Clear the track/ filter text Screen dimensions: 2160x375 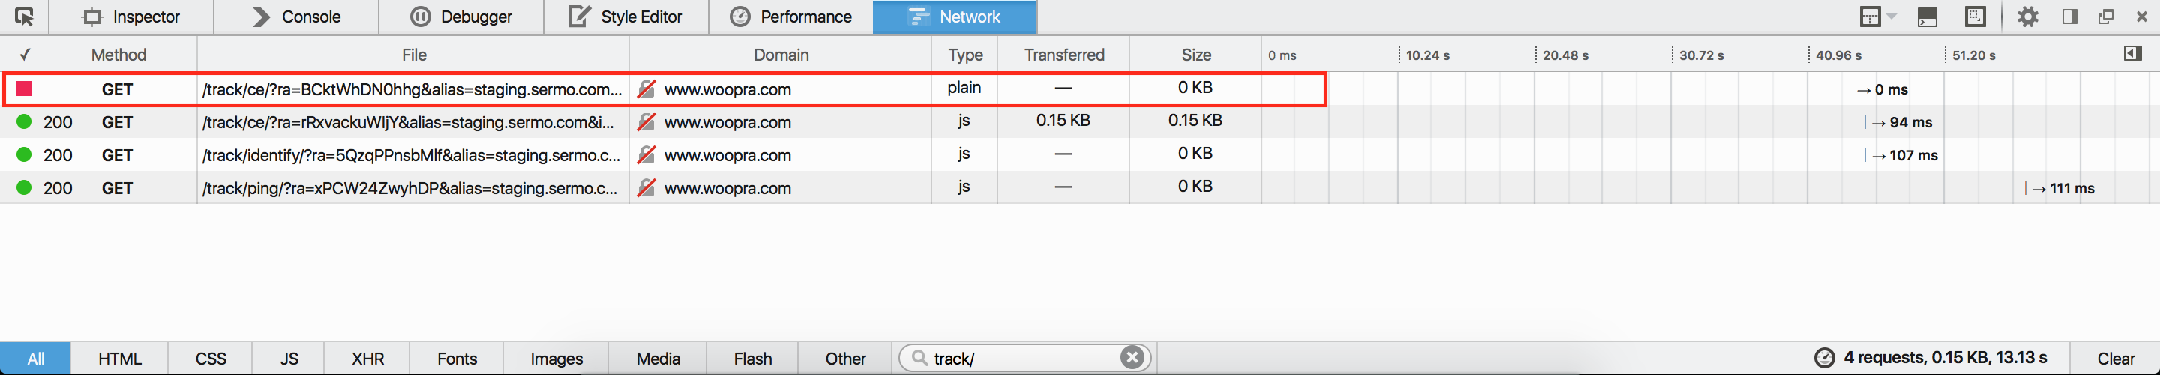point(1132,358)
